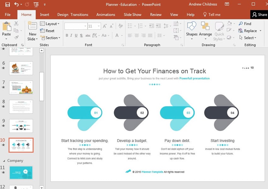The image size is (268, 189).
Task: Expand the font size dropdown
Action: [x=99, y=26]
